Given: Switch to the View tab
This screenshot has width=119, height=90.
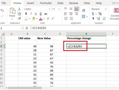Looking at the screenshot, I should (x=87, y=3).
